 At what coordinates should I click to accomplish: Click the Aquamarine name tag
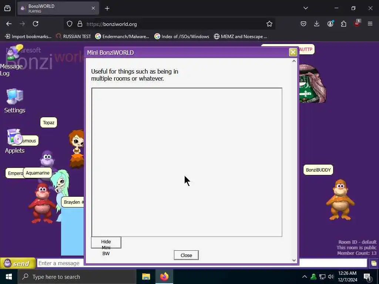point(37,173)
